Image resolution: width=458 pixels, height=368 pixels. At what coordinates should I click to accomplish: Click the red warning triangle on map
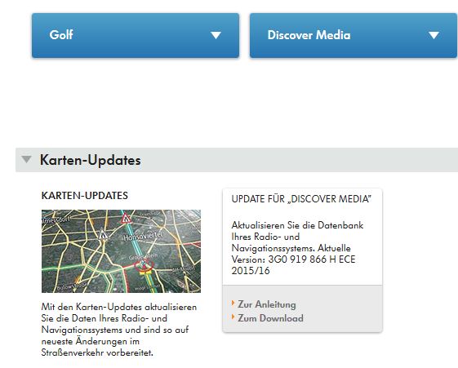coord(127,219)
